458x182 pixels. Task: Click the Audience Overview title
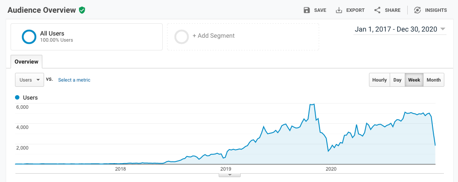coord(42,10)
